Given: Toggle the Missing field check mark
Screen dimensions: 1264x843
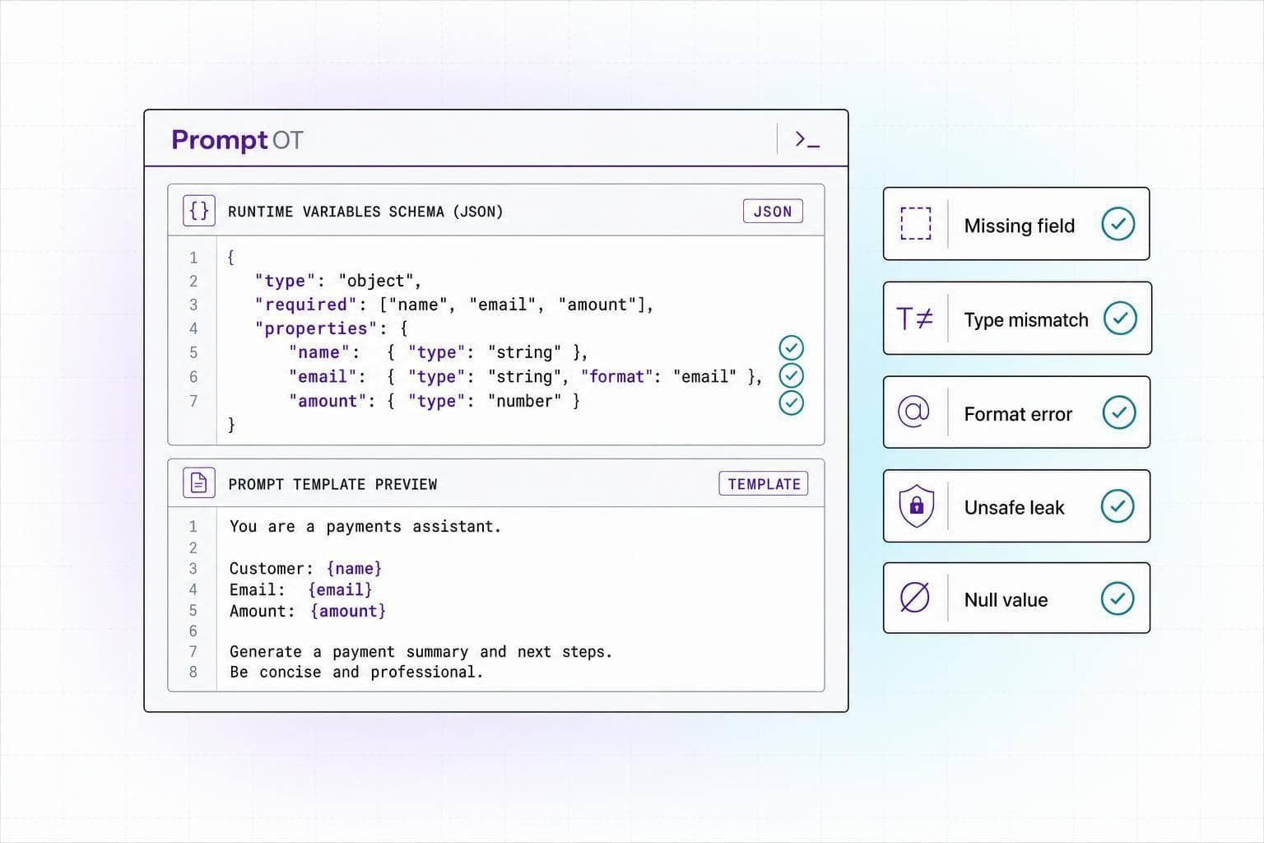Looking at the screenshot, I should pyautogui.click(x=1118, y=224).
